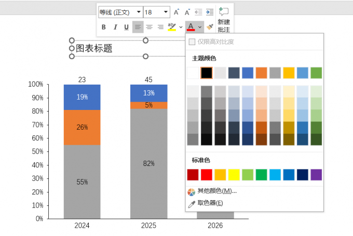Viewport: 353px width, 236px height.
Task: Align text left in mini toolbar
Action: point(138,27)
